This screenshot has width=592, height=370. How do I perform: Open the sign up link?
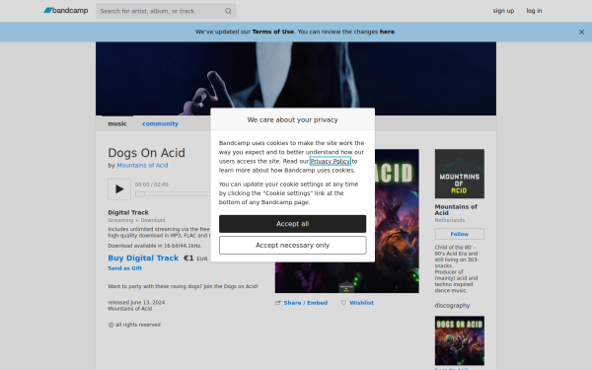(x=503, y=11)
